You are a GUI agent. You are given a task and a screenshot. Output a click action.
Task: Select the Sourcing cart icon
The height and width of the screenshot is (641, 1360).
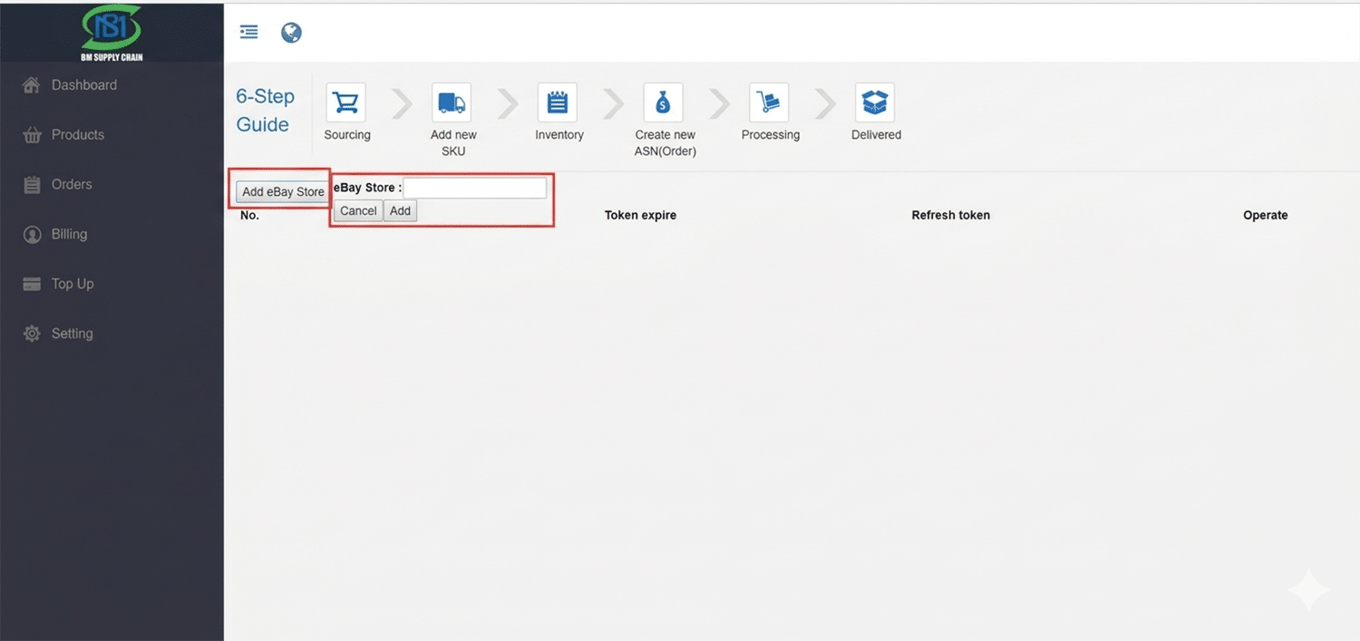345,102
